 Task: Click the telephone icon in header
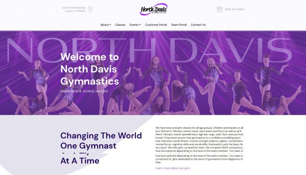point(219,9)
